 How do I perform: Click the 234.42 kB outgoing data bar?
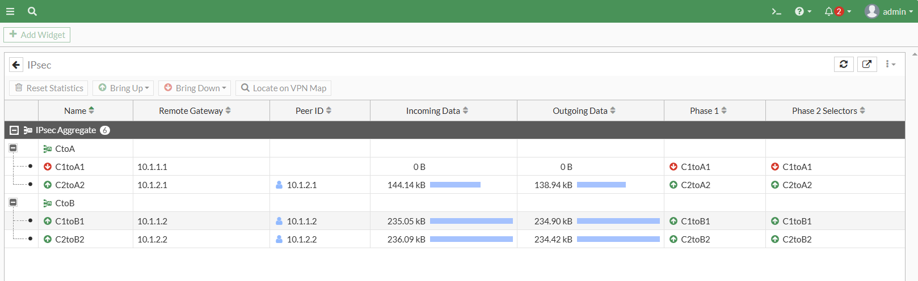tap(618, 239)
